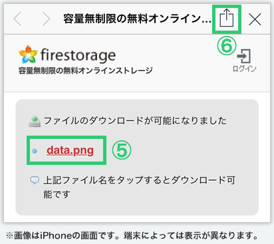This screenshot has height=244, width=274.
Task: Open the data.png download link
Action: coord(70,151)
